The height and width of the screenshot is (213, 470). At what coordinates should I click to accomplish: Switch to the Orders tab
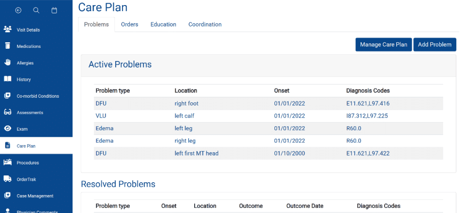(129, 25)
